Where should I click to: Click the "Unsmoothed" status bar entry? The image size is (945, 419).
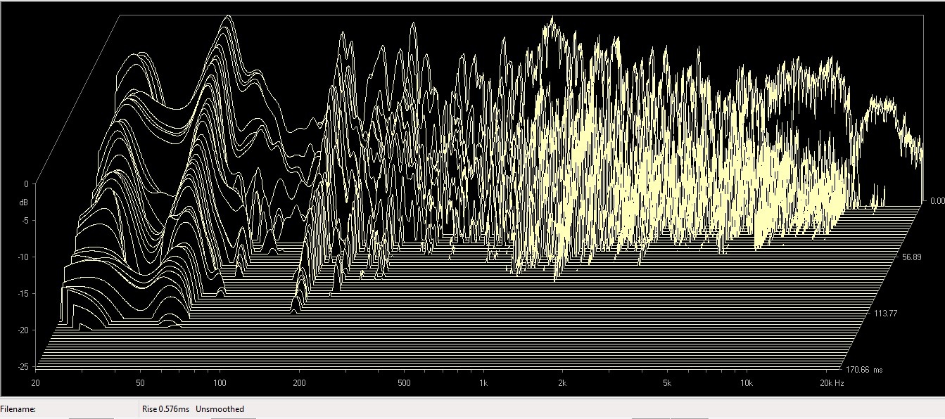tap(220, 408)
